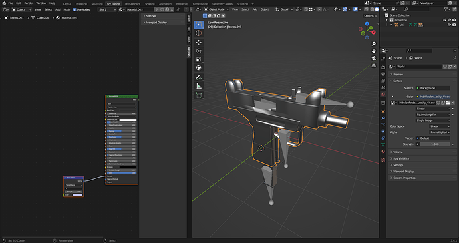Screen dimensions: 459x243
Task: Expand the Preview panel
Action: (422, 74)
